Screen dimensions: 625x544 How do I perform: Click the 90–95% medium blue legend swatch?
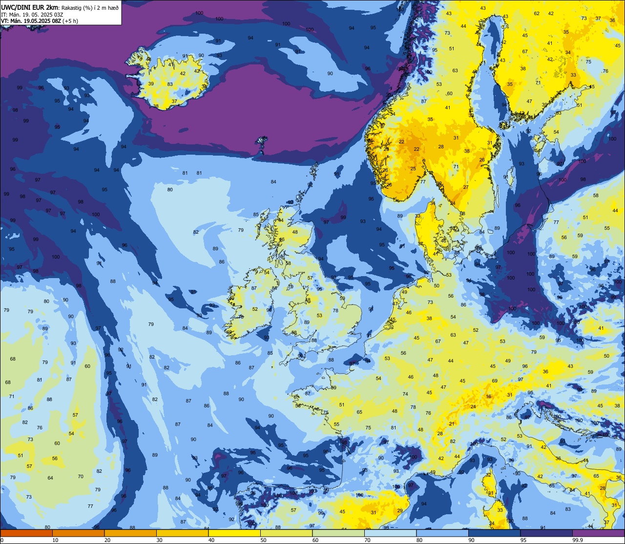[x=494, y=533]
